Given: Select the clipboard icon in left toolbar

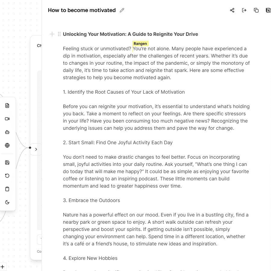Looking at the screenshot, I should point(7,189).
